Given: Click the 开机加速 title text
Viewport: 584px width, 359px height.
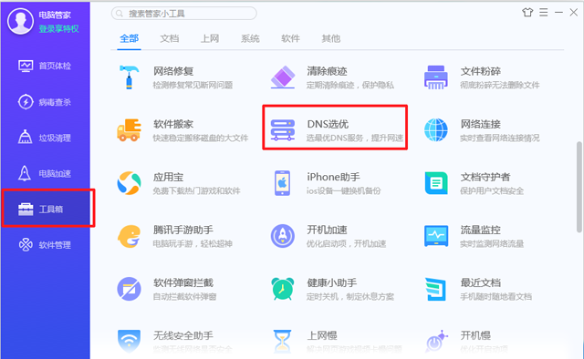Looking at the screenshot, I should click(x=327, y=230).
